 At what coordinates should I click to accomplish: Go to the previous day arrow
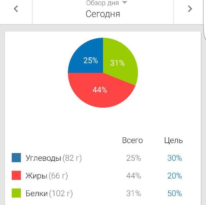click(16, 9)
